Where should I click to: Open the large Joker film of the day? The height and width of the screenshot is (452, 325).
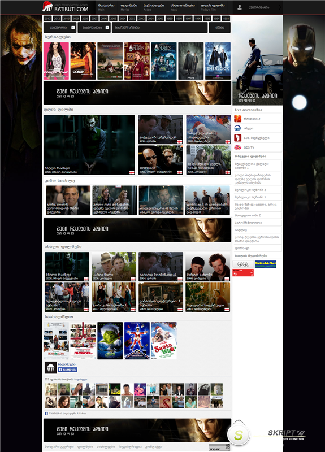pyautogui.click(x=89, y=145)
